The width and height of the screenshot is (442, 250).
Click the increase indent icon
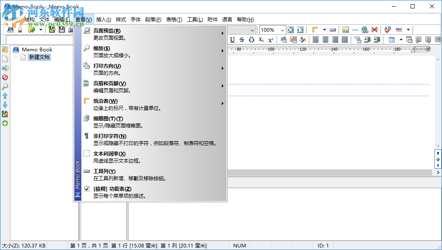367,40
